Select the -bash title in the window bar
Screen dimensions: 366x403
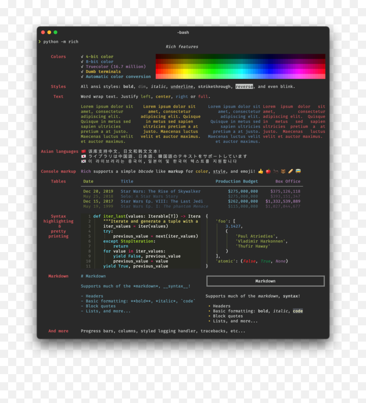click(183, 33)
